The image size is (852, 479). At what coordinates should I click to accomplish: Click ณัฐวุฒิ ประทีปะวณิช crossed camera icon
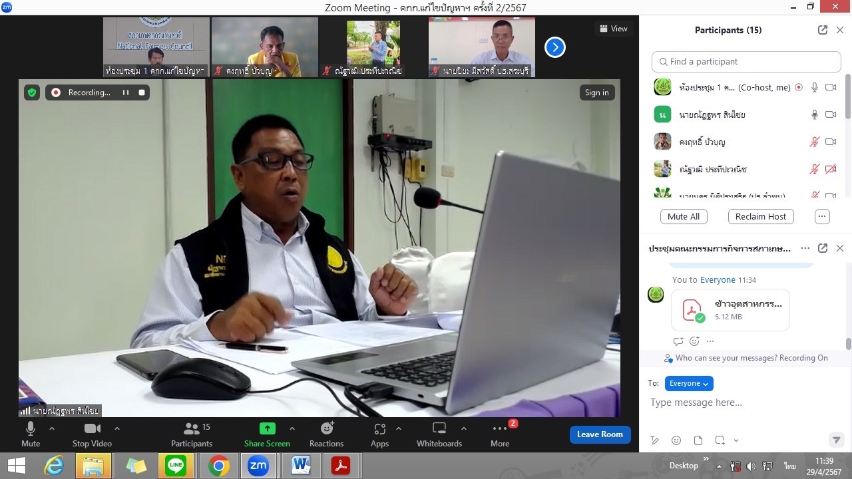831,169
